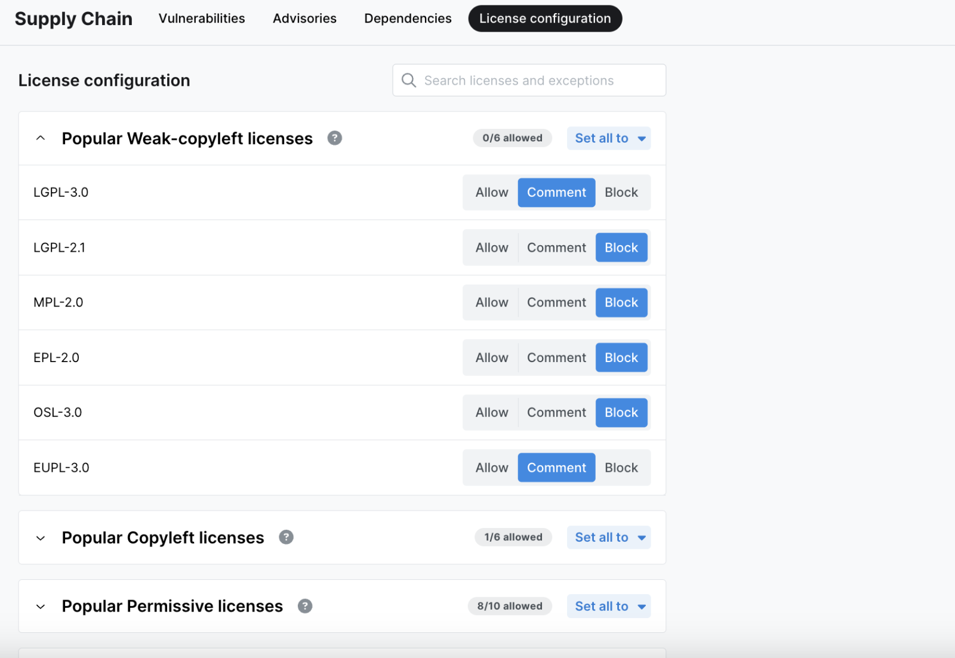Switch to the Vulnerabilities tab
This screenshot has height=658, width=955.
point(201,18)
